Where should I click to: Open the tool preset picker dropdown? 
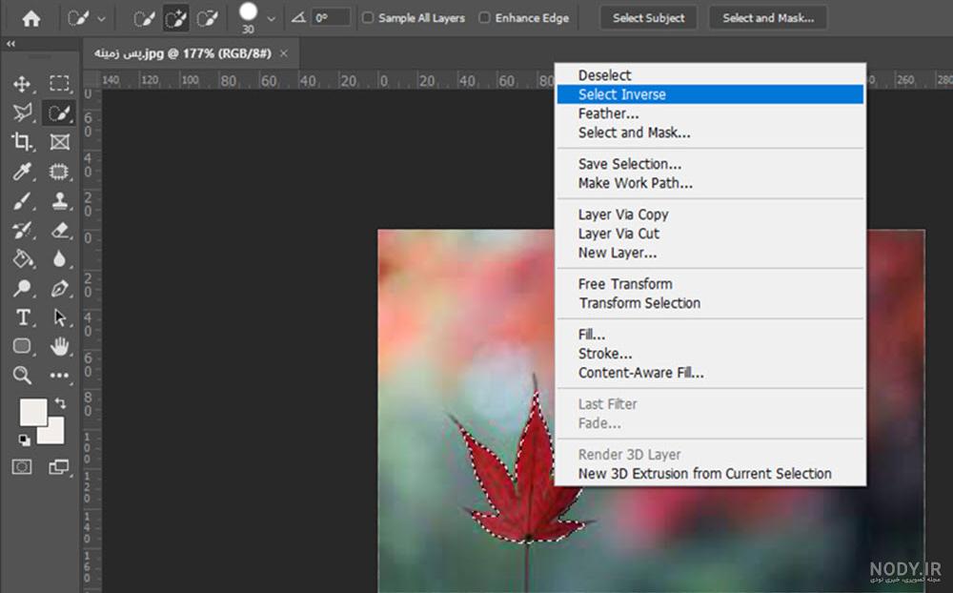[102, 19]
